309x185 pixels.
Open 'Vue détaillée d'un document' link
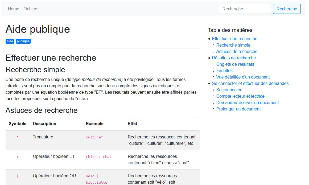[243, 77]
